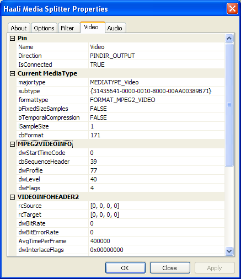241x279 pixels.
Task: Collapse the Current MediaType section
Action: coord(12,74)
